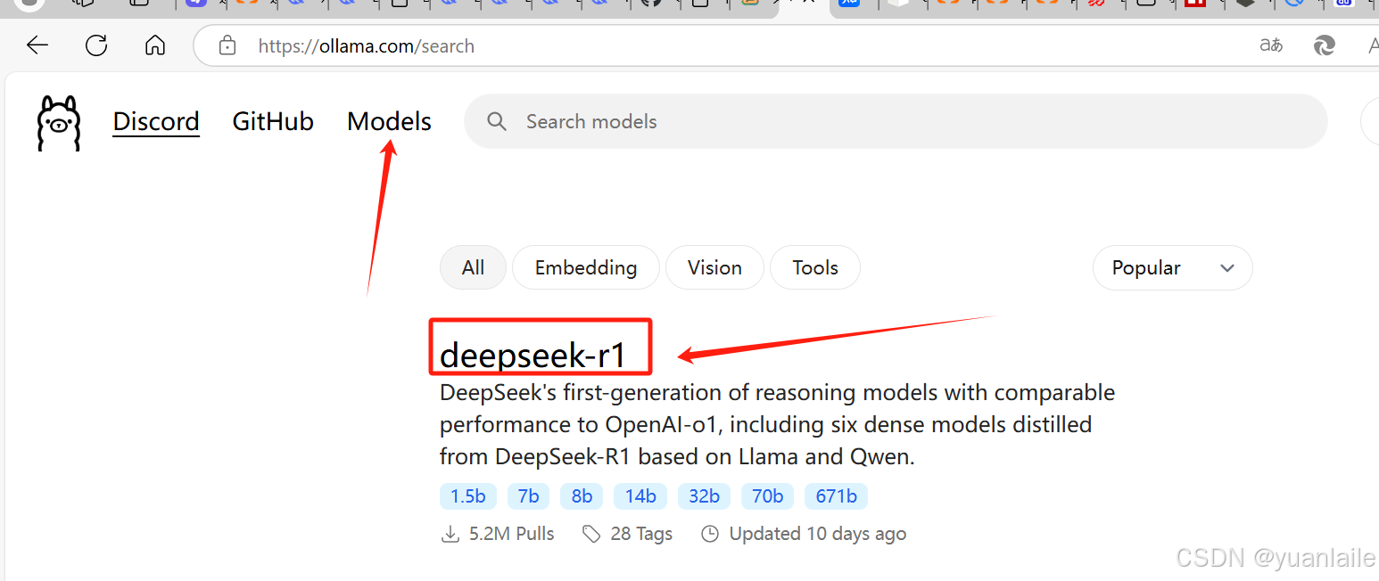
Task: Select the Tools filter tab
Action: [815, 267]
